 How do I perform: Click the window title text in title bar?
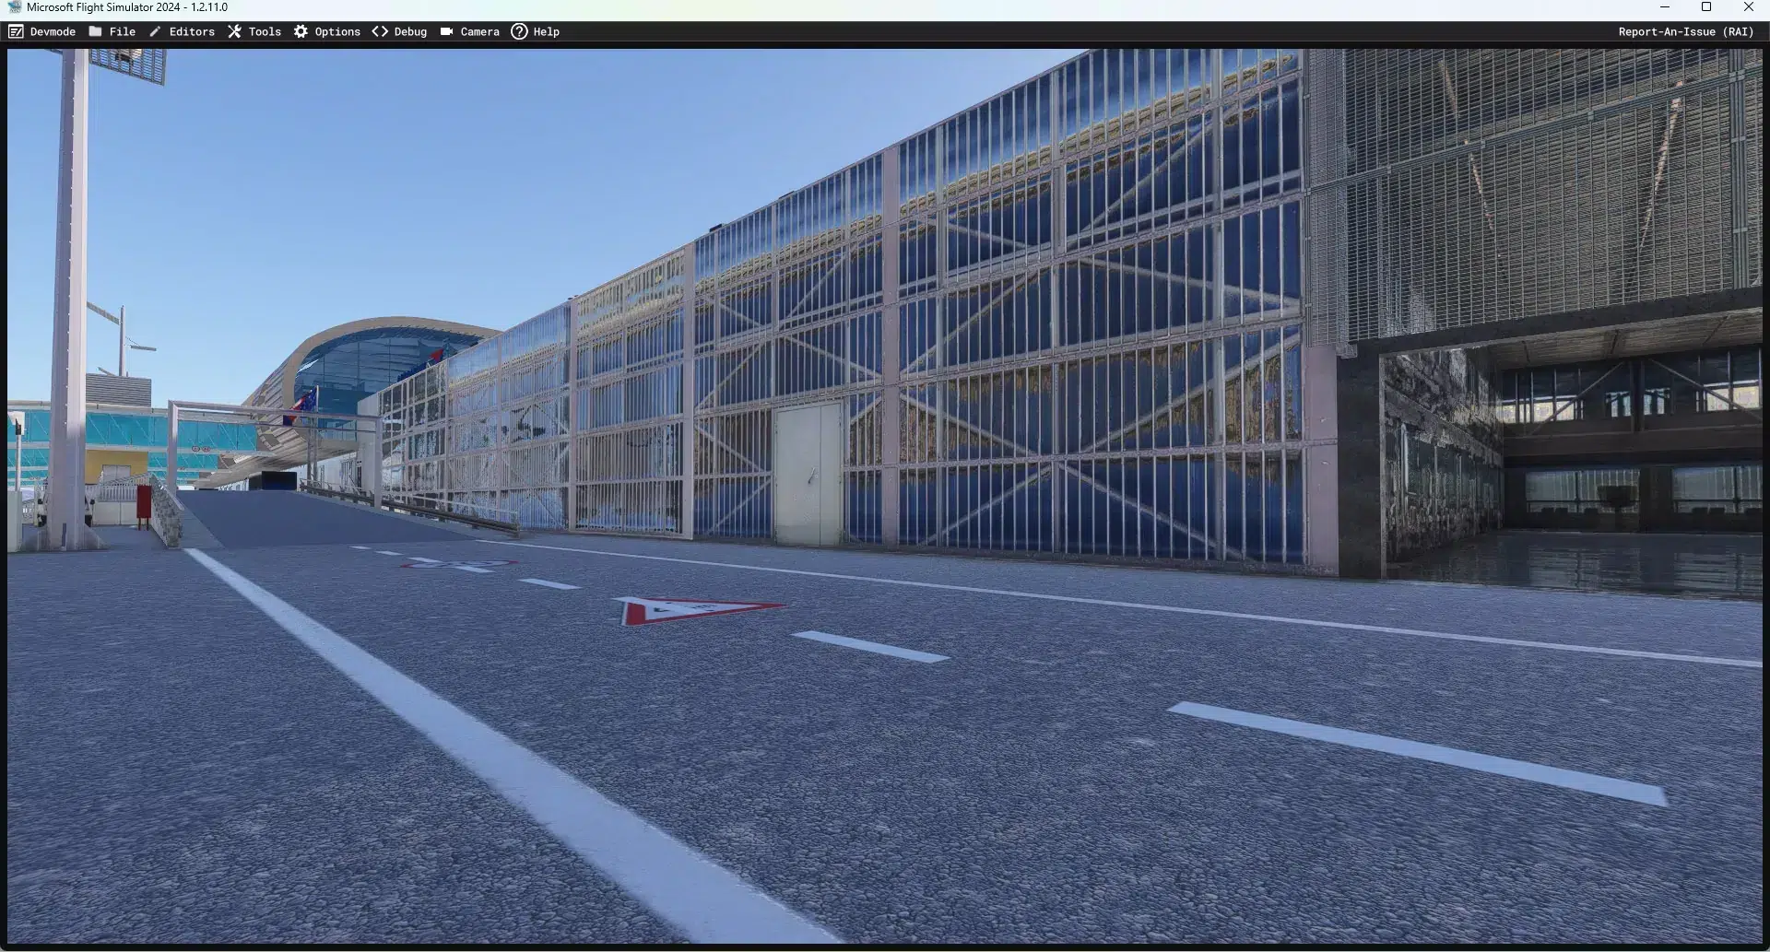(127, 7)
